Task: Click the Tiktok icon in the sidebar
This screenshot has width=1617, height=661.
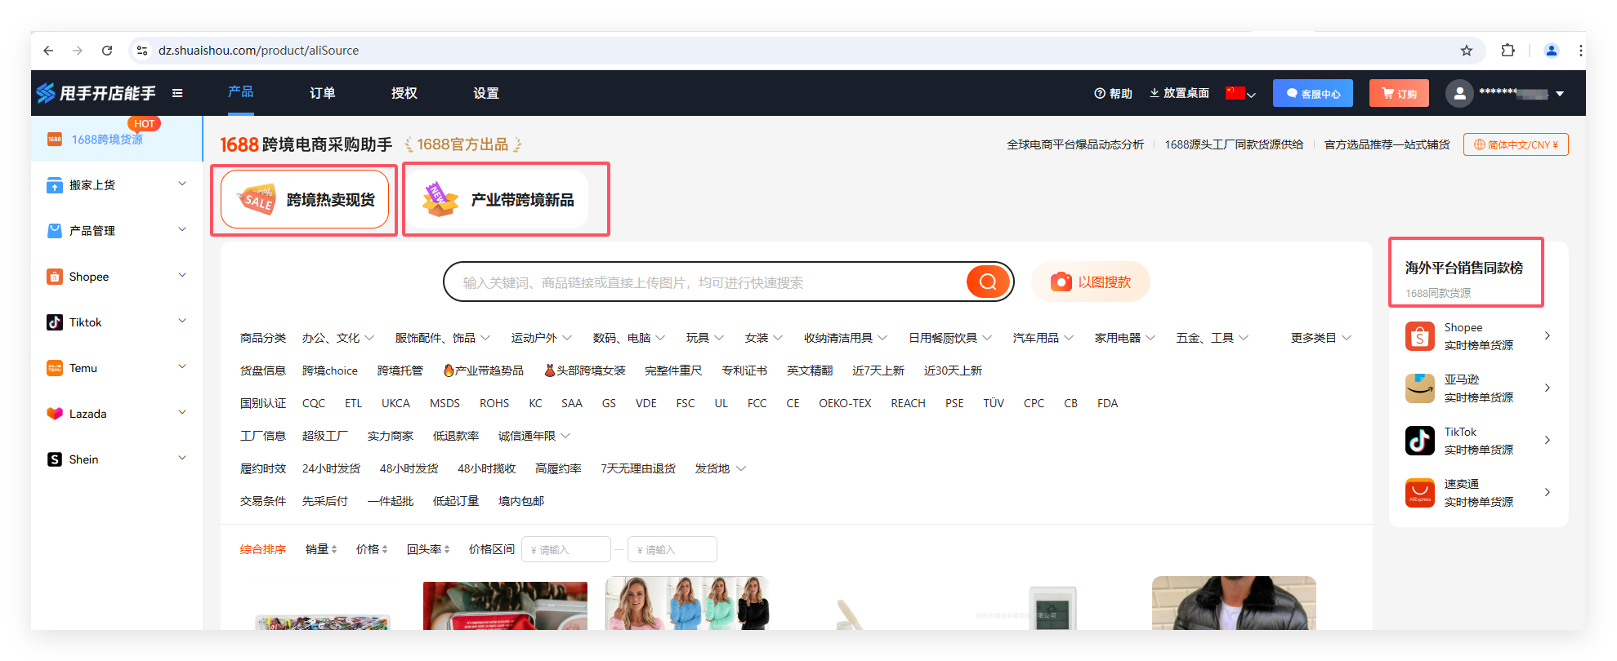Action: click(x=55, y=322)
